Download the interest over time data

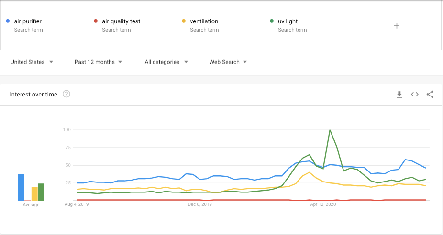[399, 95]
